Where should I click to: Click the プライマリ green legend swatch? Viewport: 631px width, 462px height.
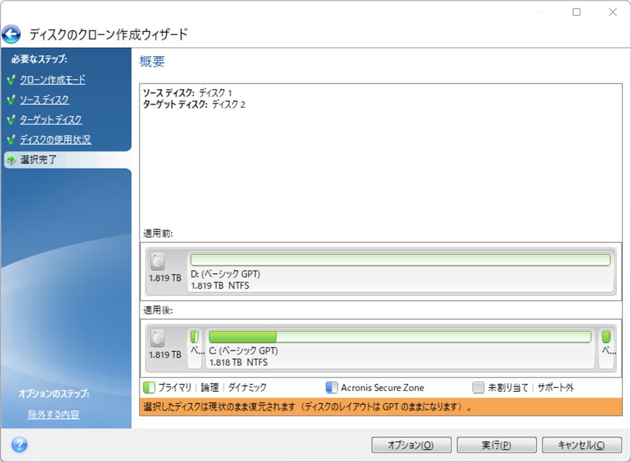149,387
